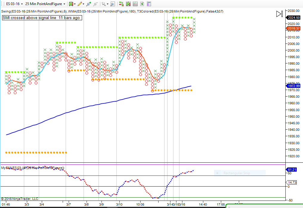The image size is (303, 208).
Task: Click the orange 2016.37 price marker
Action: (x=293, y=28)
